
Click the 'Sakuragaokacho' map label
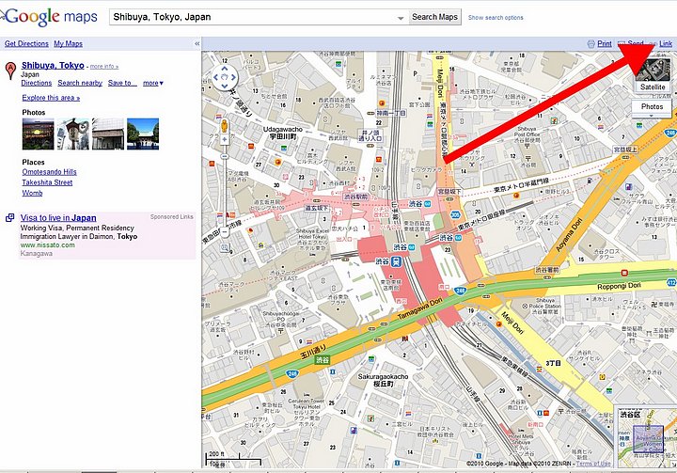[x=383, y=376]
